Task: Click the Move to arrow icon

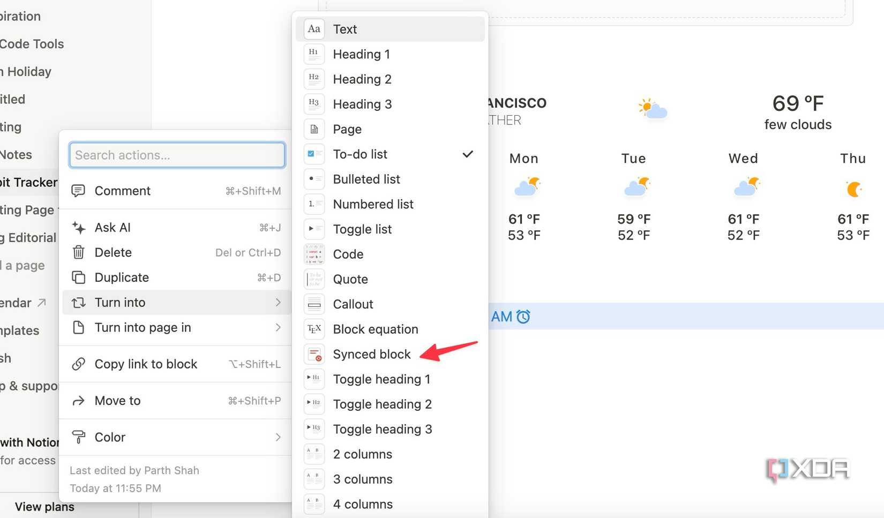Action: pos(79,400)
